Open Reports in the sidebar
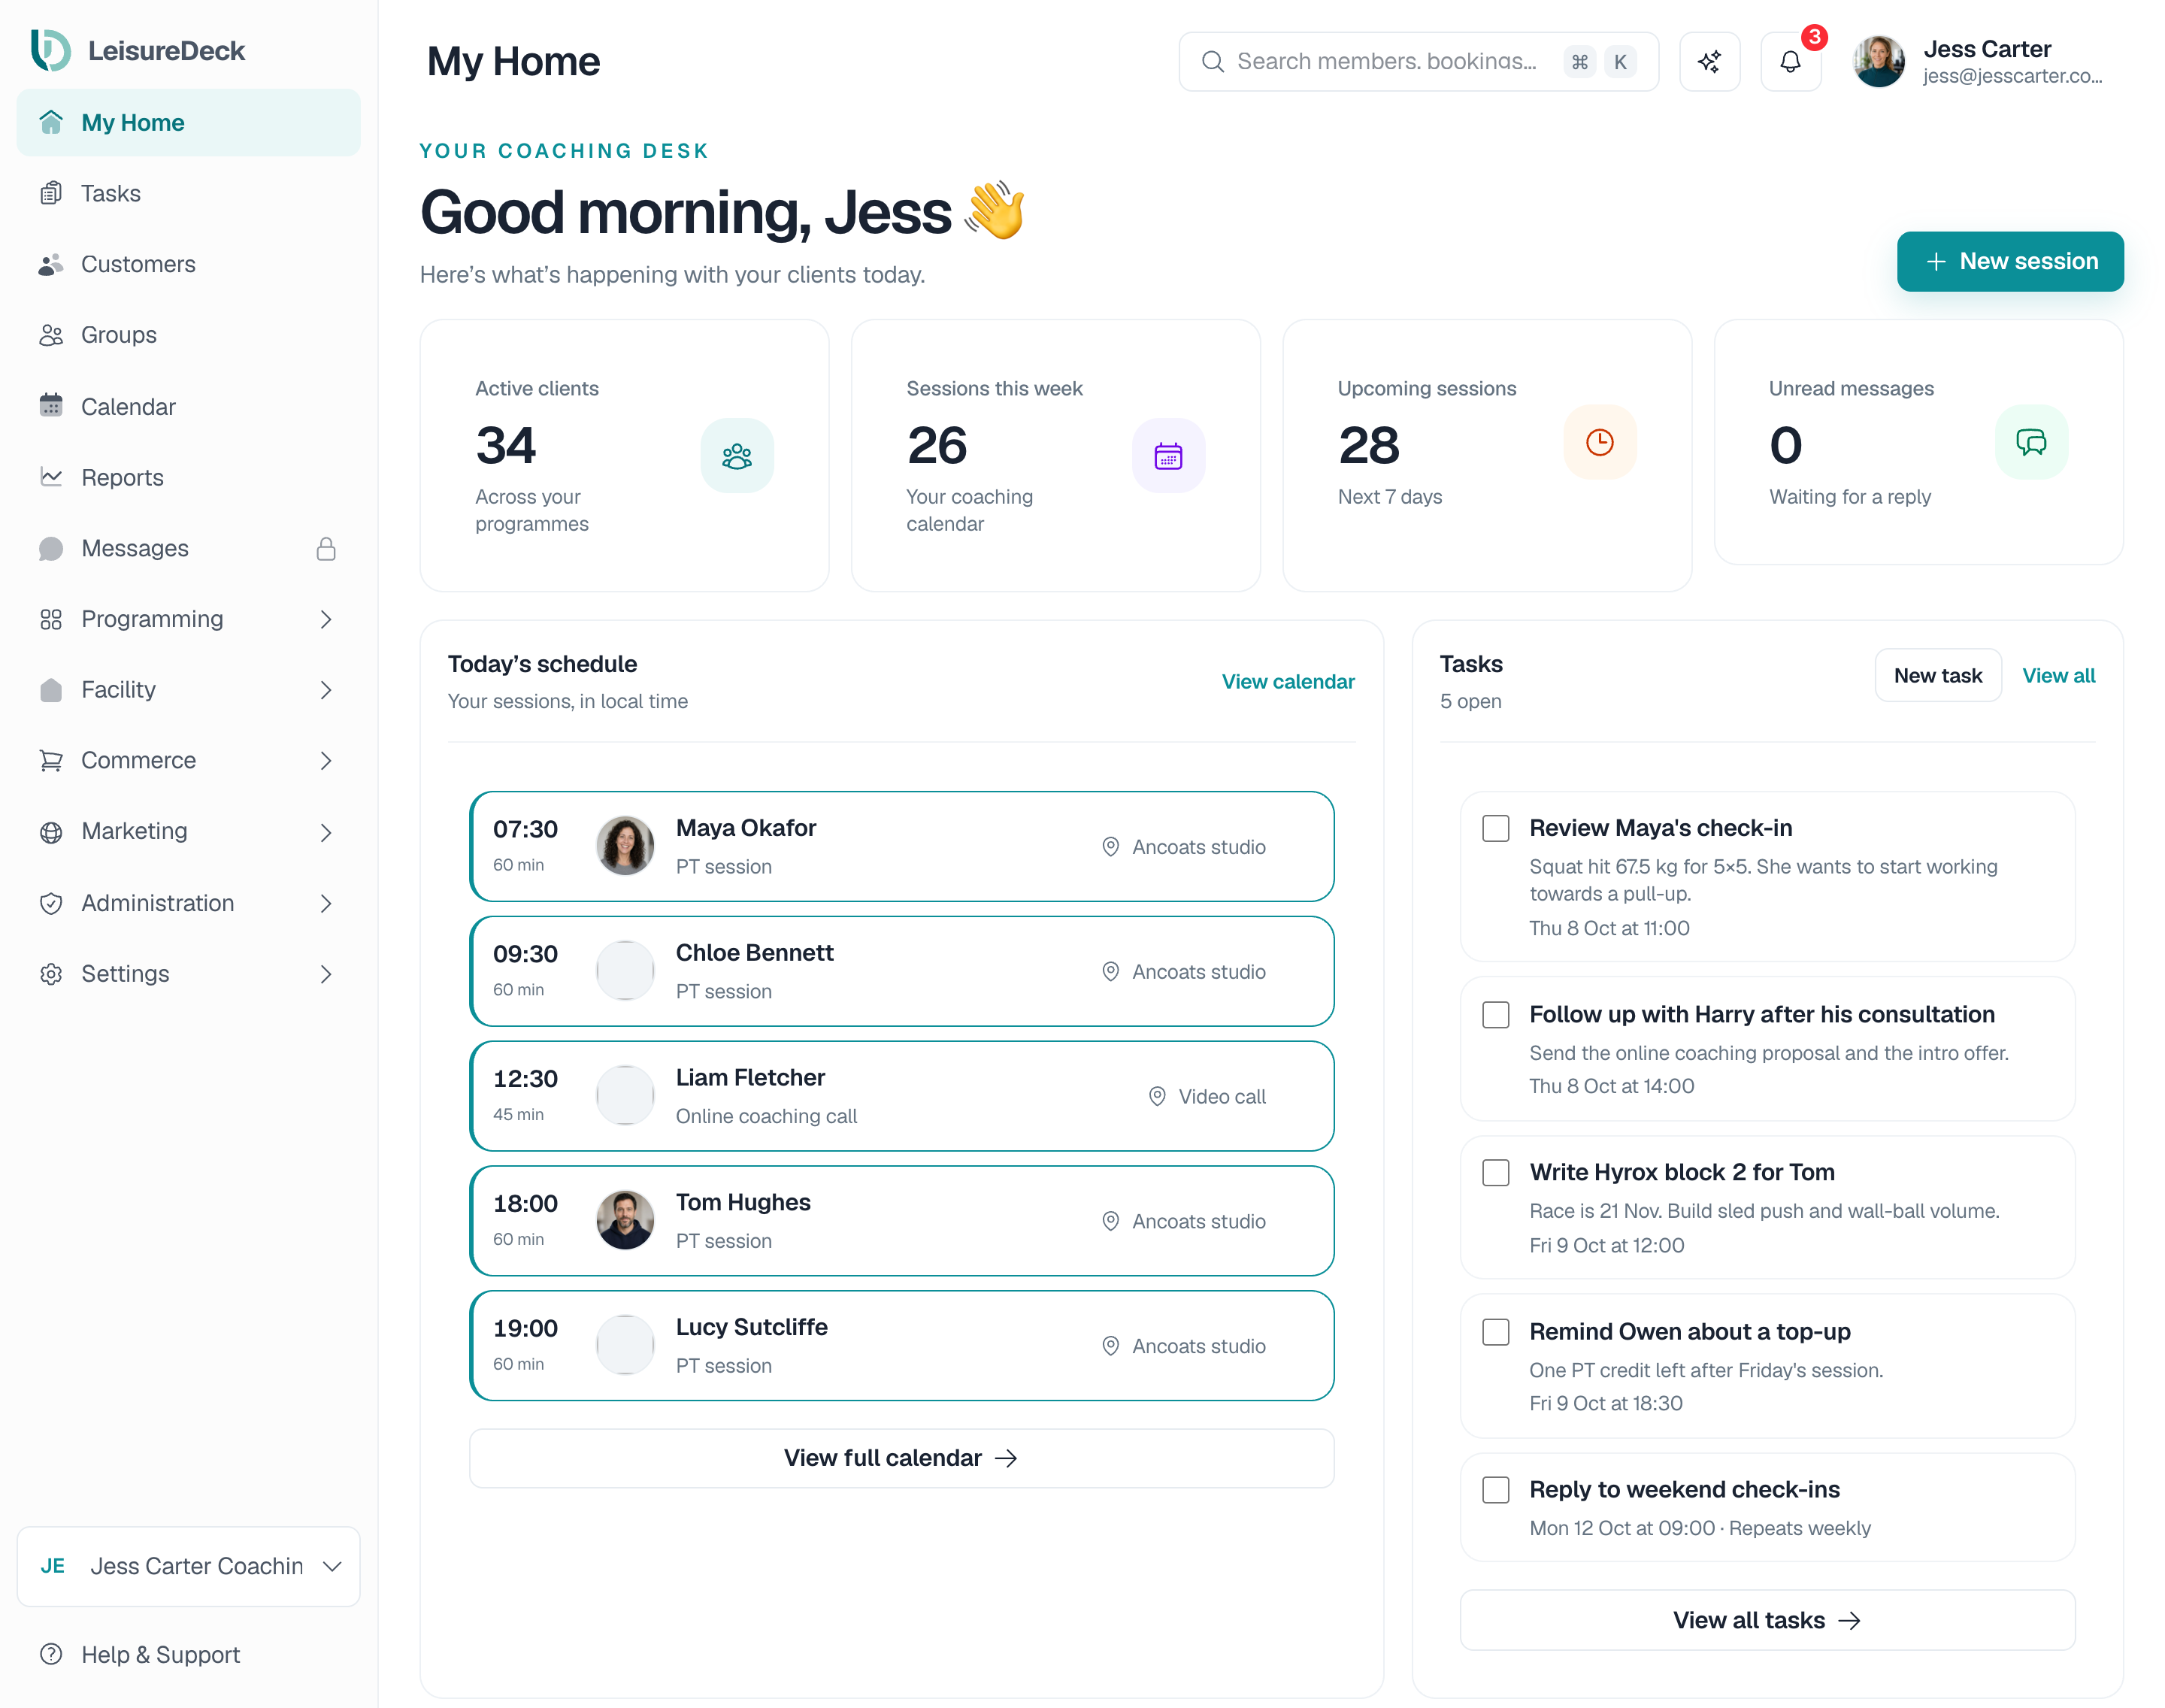Image resolution: width=2165 pixels, height=1708 pixels. 188,477
